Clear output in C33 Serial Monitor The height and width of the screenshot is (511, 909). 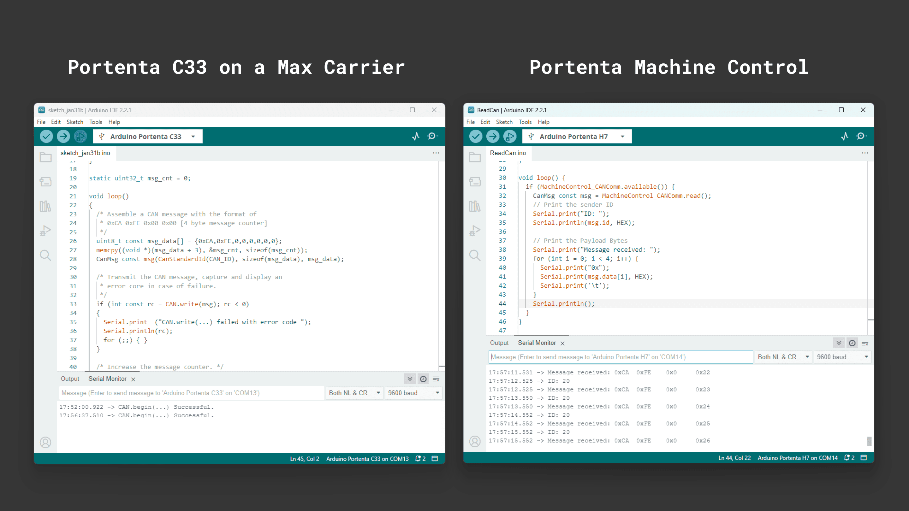point(436,379)
